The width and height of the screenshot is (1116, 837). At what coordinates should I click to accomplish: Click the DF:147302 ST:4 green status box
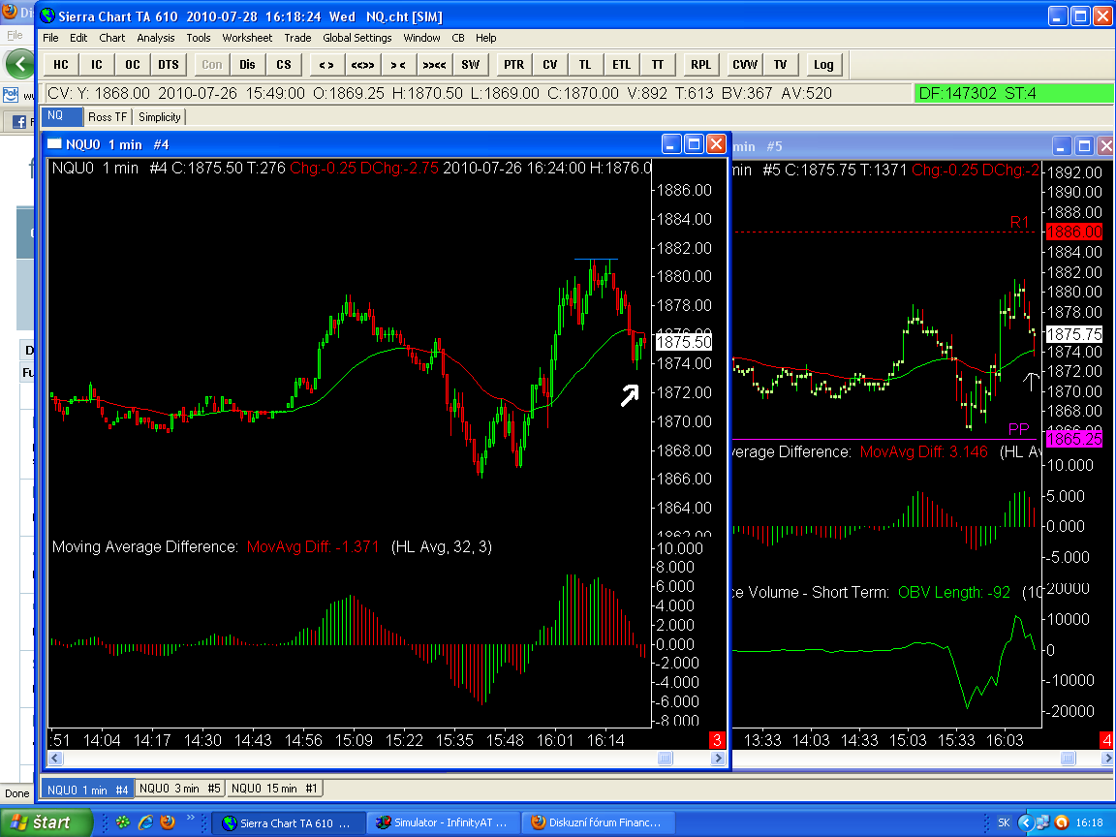1013,93
